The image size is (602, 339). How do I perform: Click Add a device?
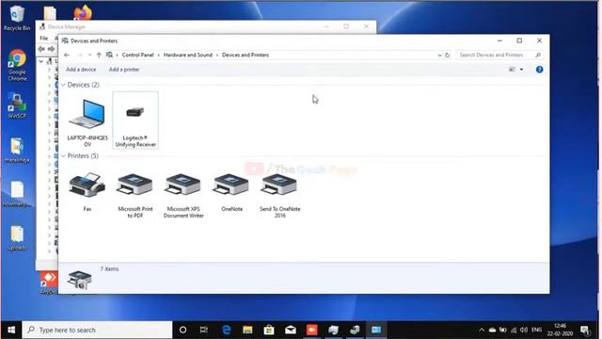[x=81, y=70]
